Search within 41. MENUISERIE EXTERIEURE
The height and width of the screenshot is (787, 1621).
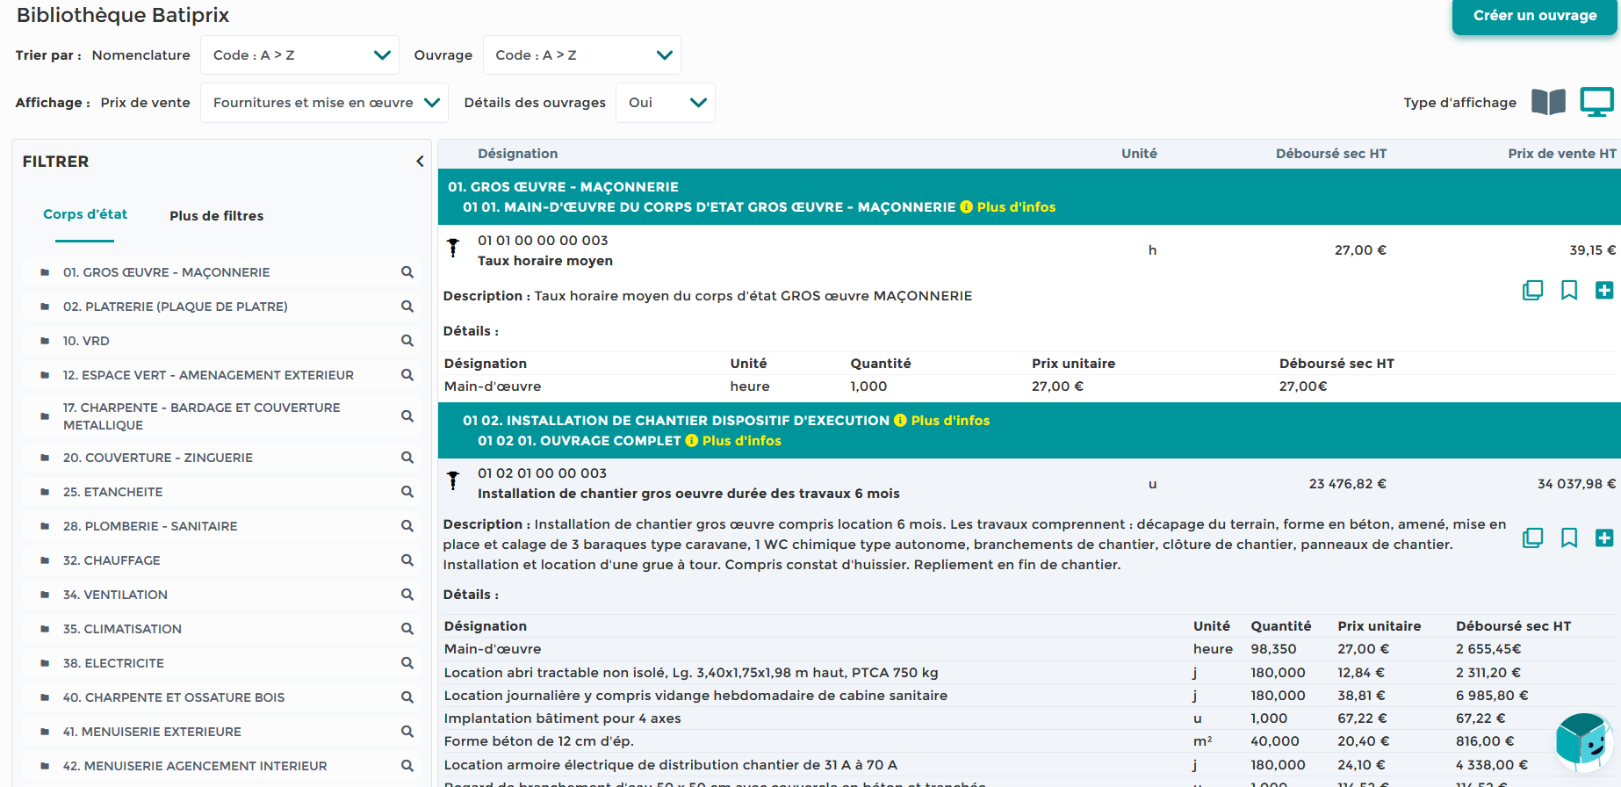[x=407, y=732]
